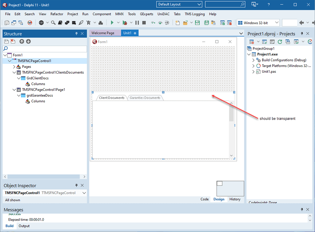The height and width of the screenshot is (232, 315).
Task: Select the Garanties Documents tab on the form
Action: [x=145, y=98]
